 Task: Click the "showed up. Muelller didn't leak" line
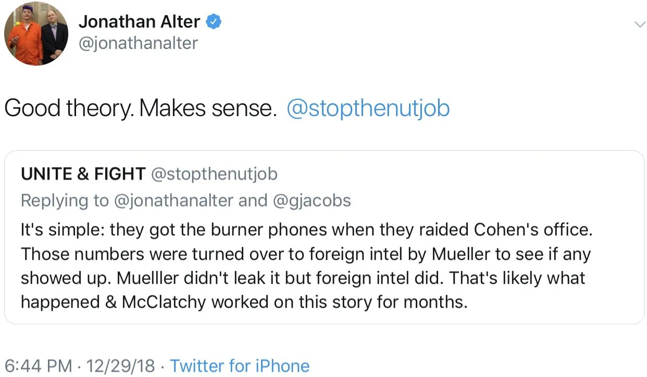(x=302, y=278)
